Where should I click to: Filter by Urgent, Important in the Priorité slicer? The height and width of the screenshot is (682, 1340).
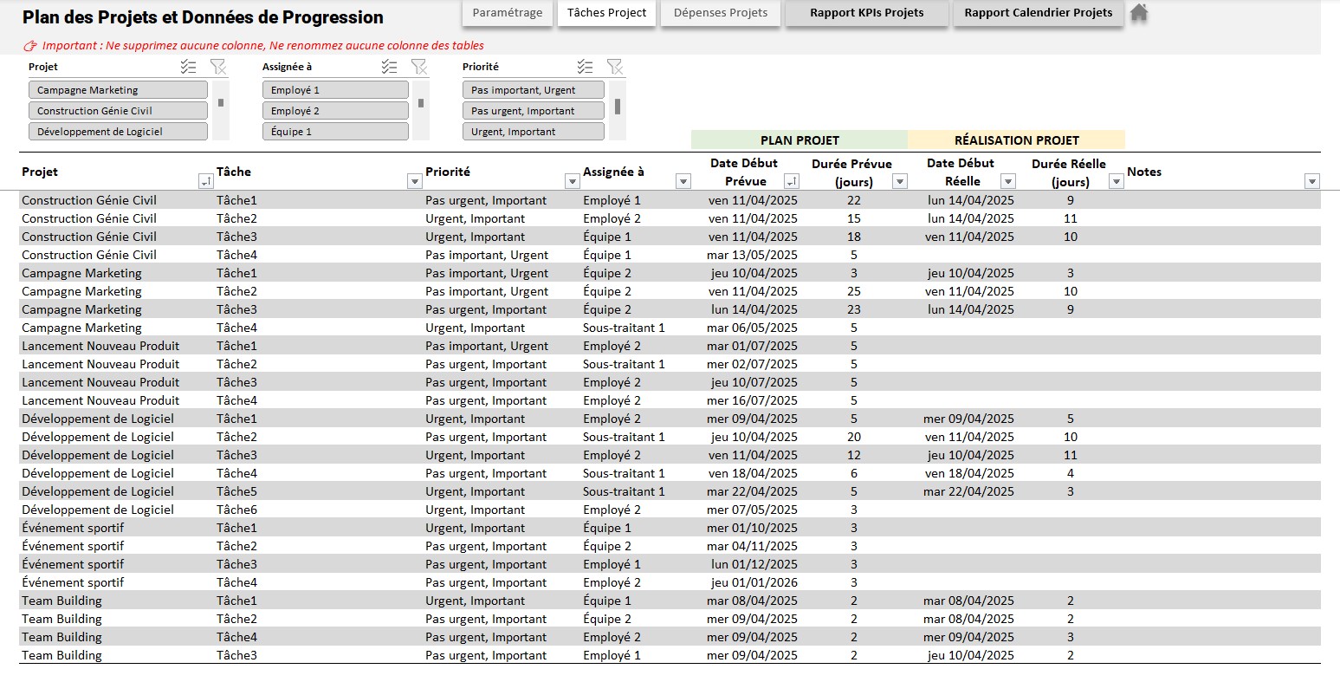533,132
